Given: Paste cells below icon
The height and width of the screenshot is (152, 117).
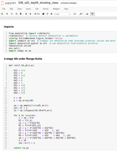Looking at the screenshot, I should click(21, 14).
